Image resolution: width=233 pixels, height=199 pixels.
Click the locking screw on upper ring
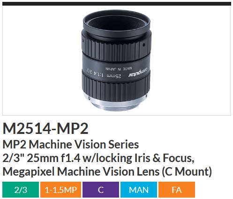(143, 45)
